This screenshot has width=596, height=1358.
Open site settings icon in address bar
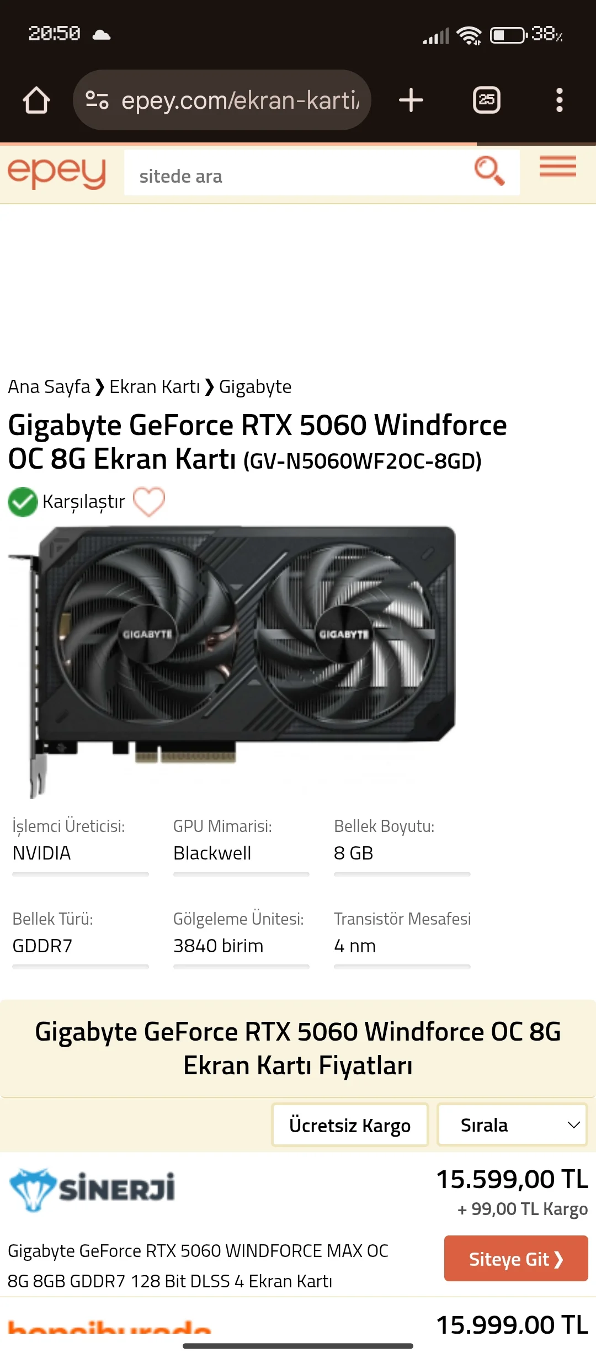[x=97, y=100]
